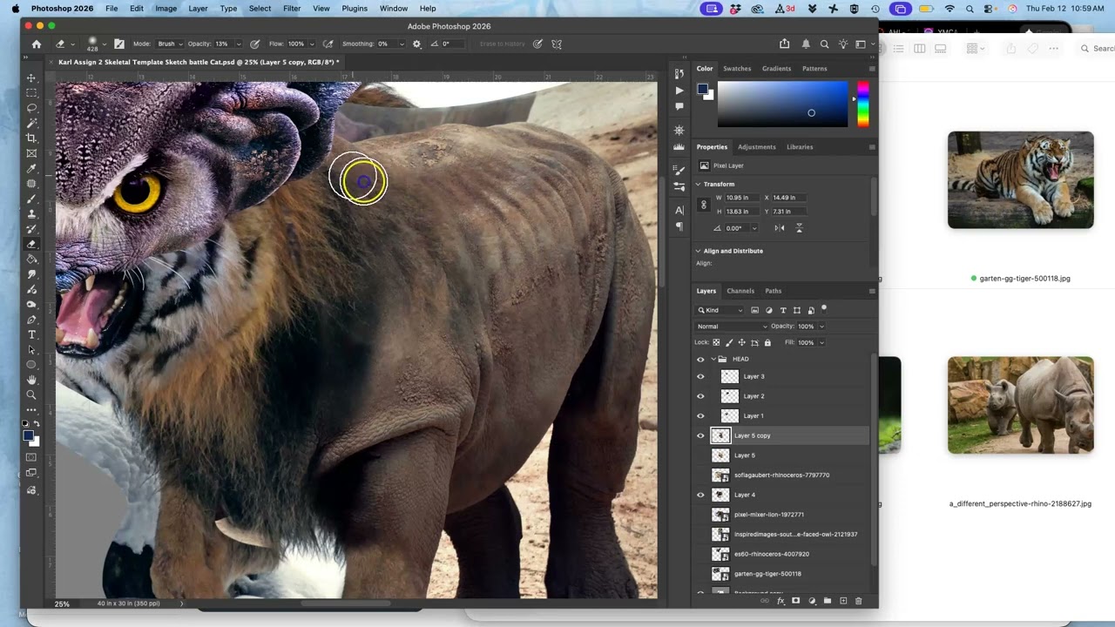Click the Home icon in options bar
This screenshot has height=627, width=1115.
pos(36,44)
